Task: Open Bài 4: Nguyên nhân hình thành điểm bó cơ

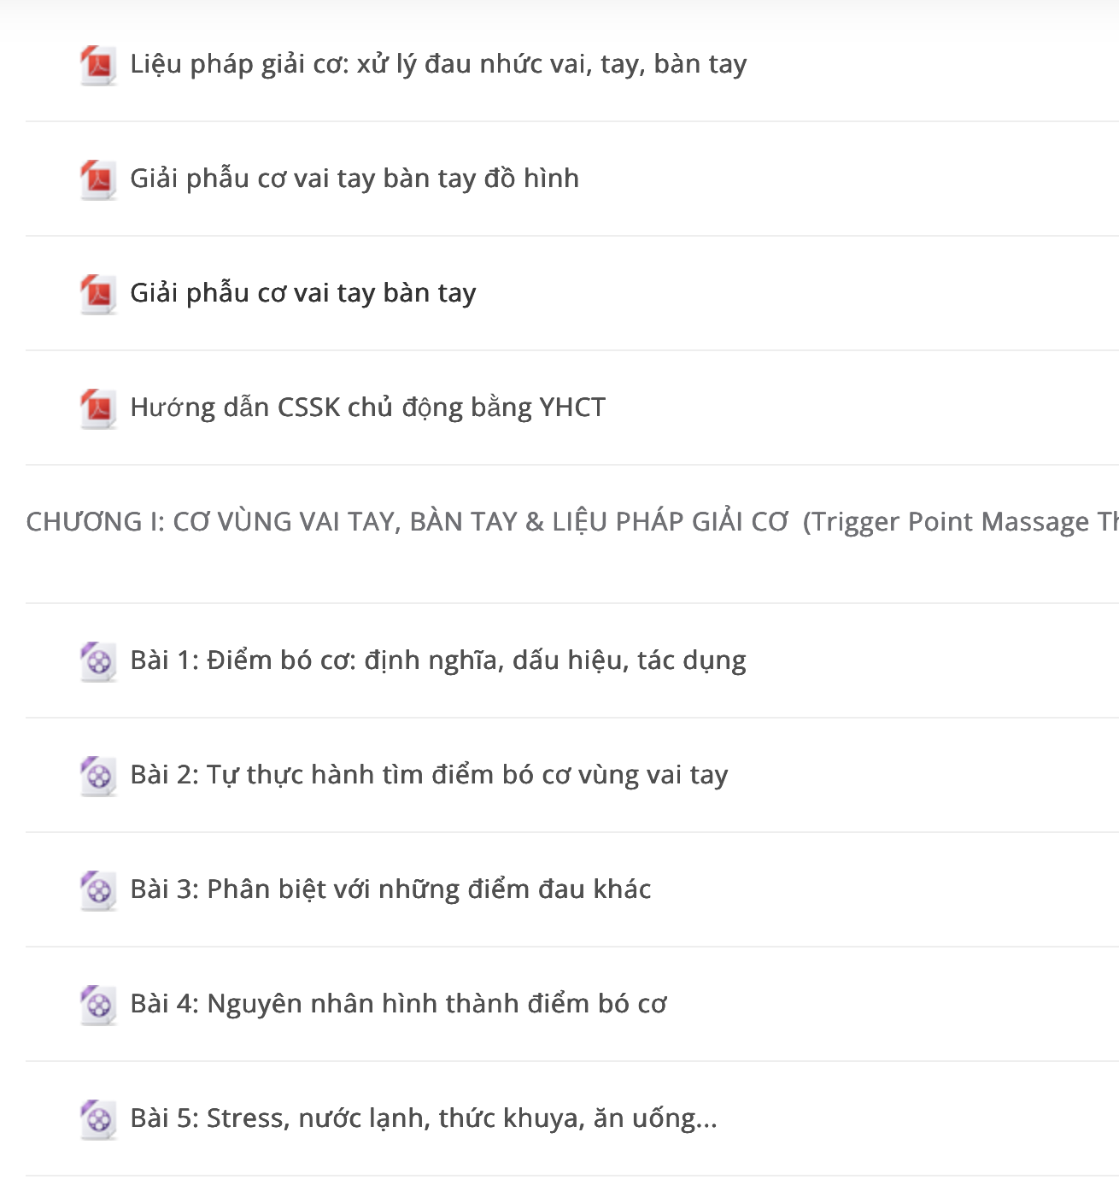Action: (398, 1005)
